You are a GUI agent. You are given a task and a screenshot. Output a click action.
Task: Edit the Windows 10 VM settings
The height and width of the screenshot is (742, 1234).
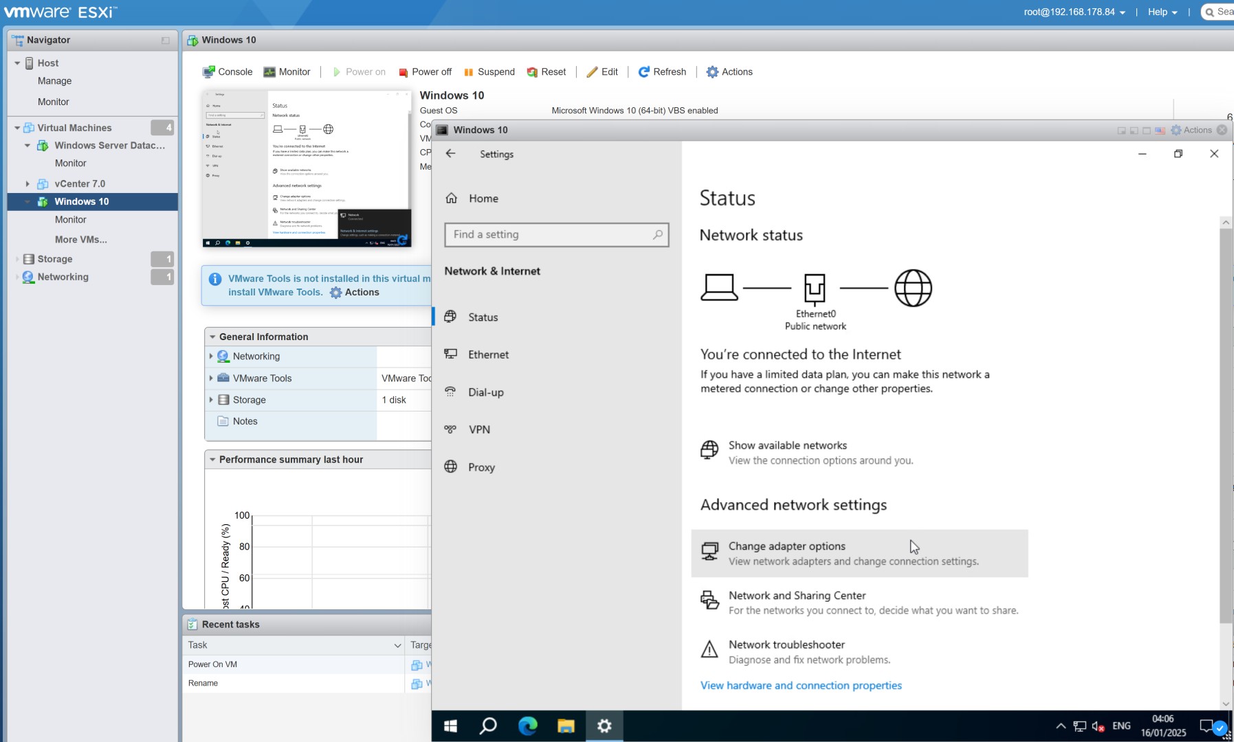point(602,71)
